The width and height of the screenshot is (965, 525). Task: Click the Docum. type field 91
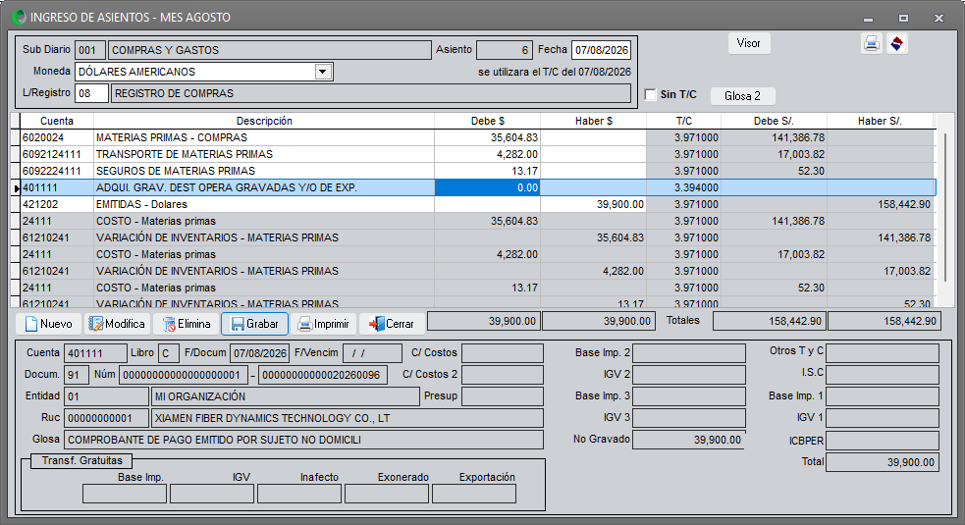[x=77, y=375]
